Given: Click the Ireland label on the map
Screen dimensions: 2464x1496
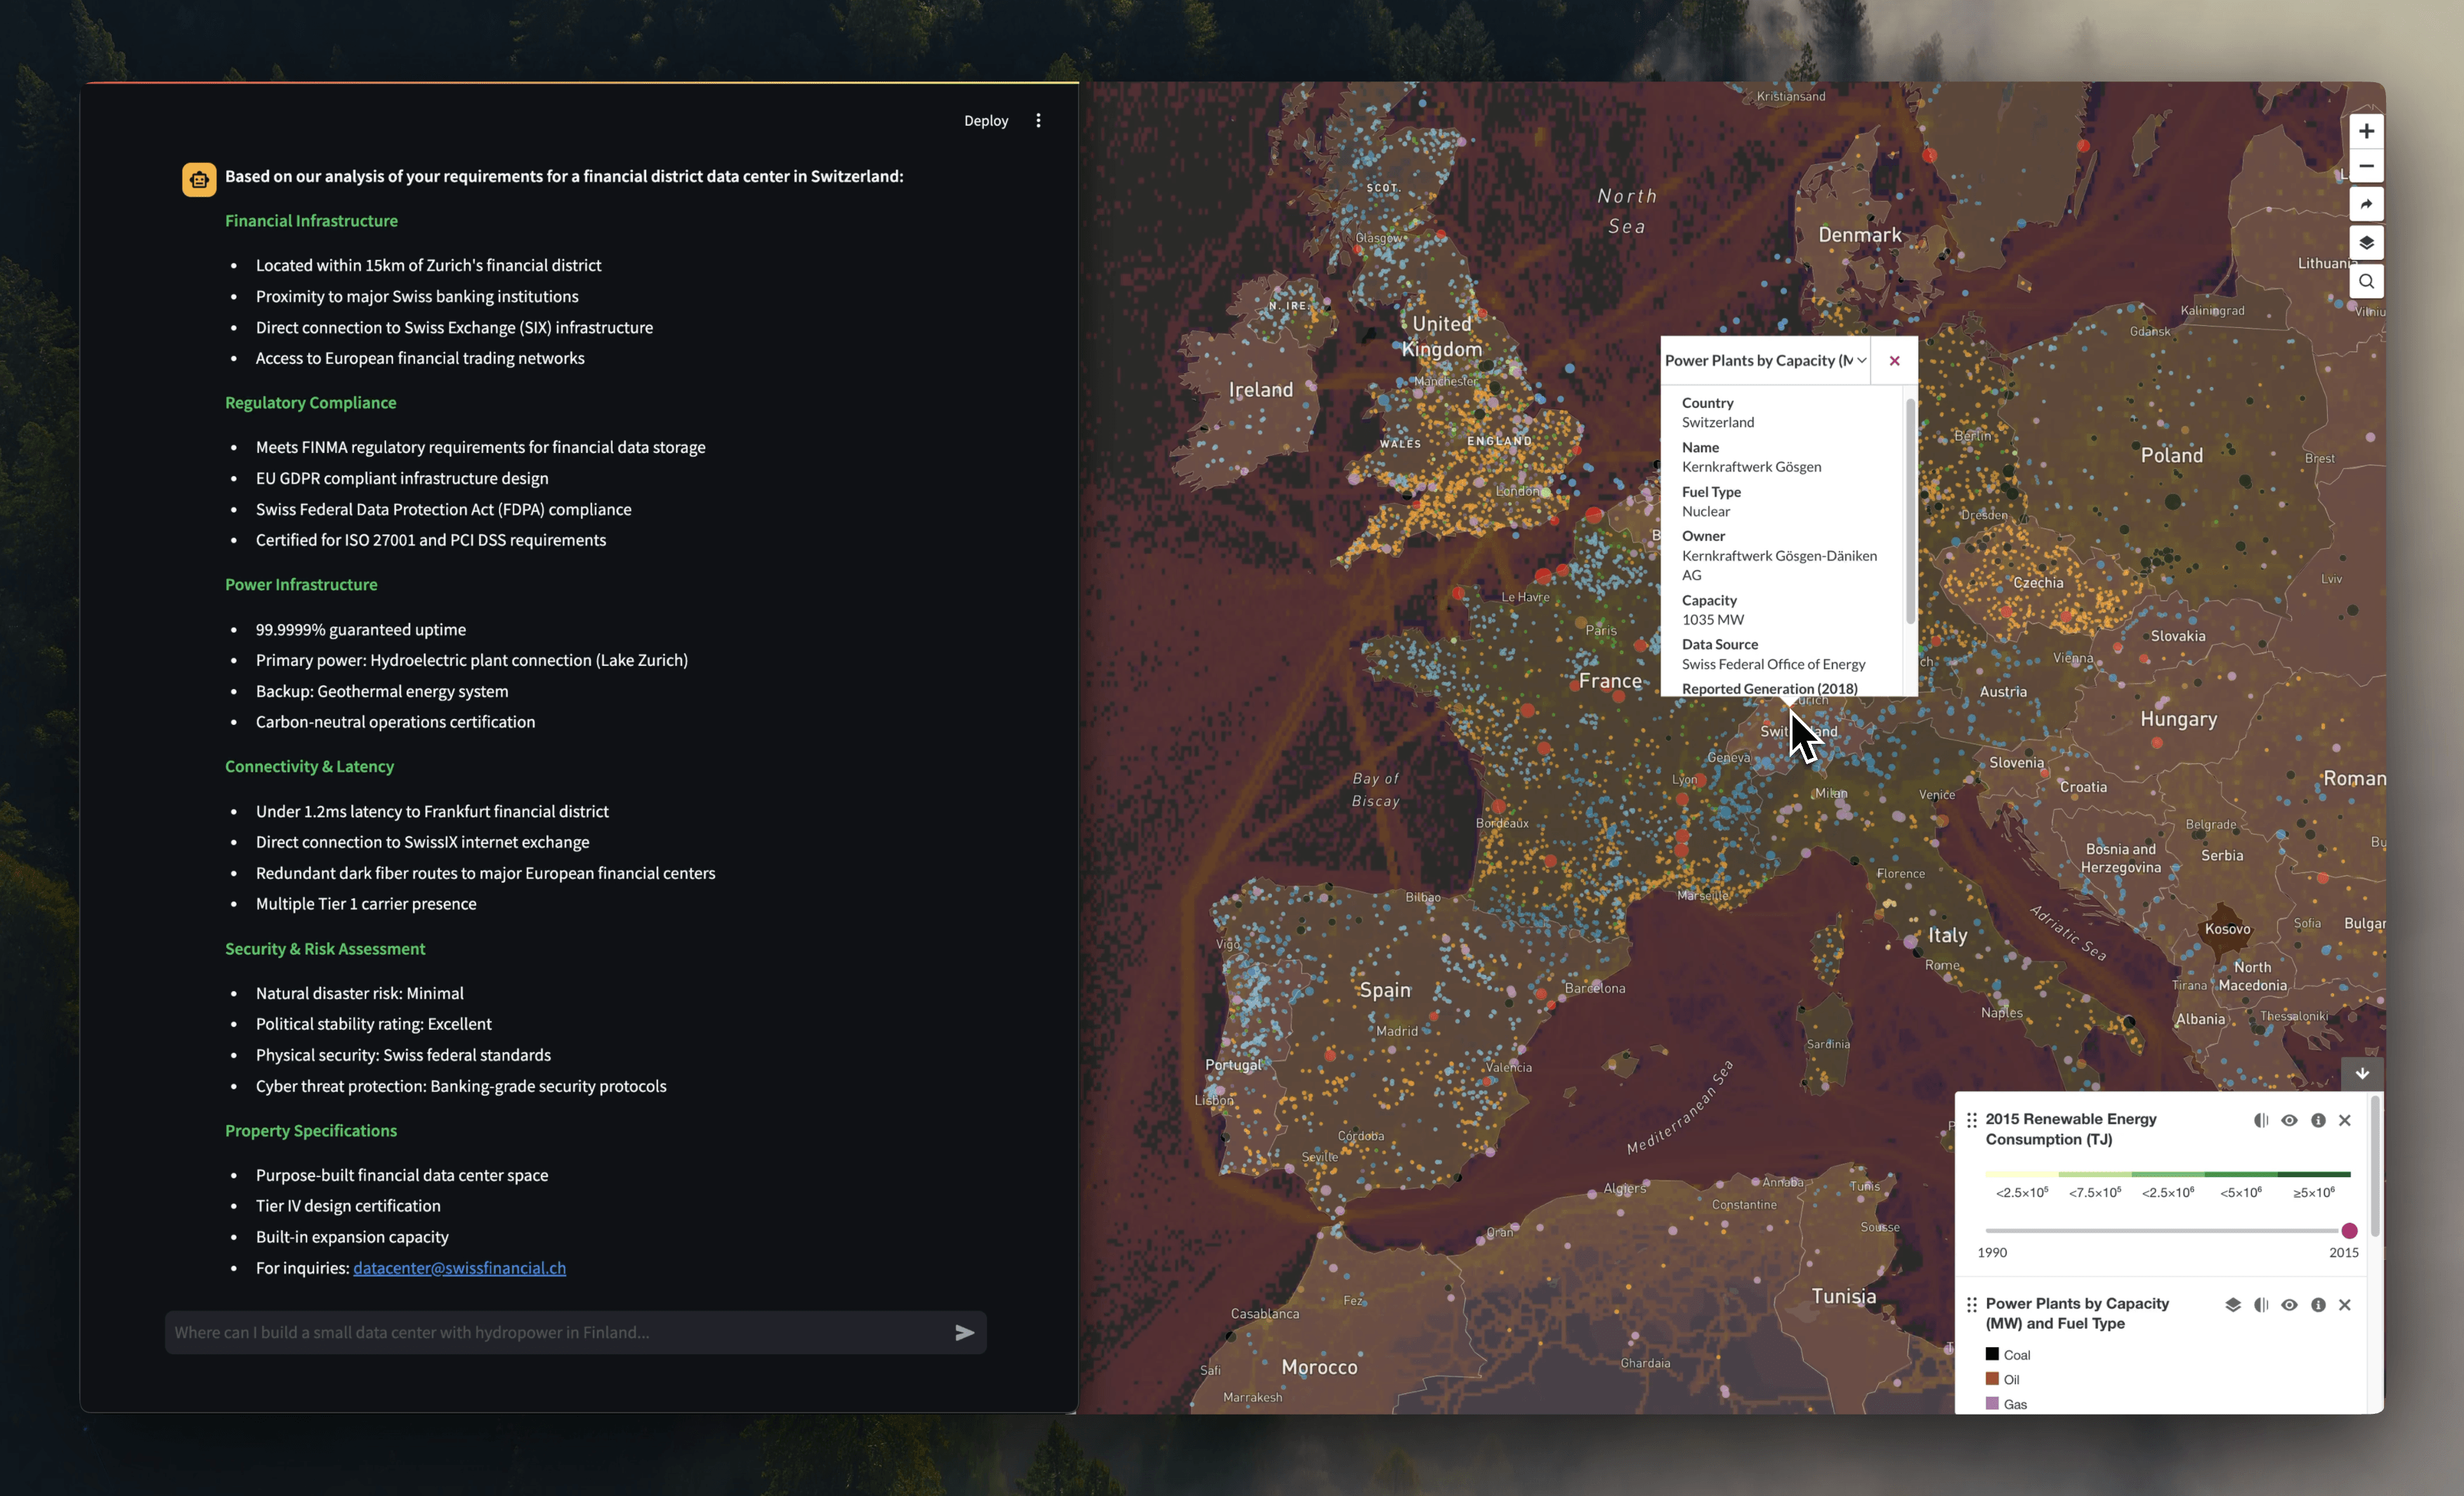Looking at the screenshot, I should pos(1260,390).
